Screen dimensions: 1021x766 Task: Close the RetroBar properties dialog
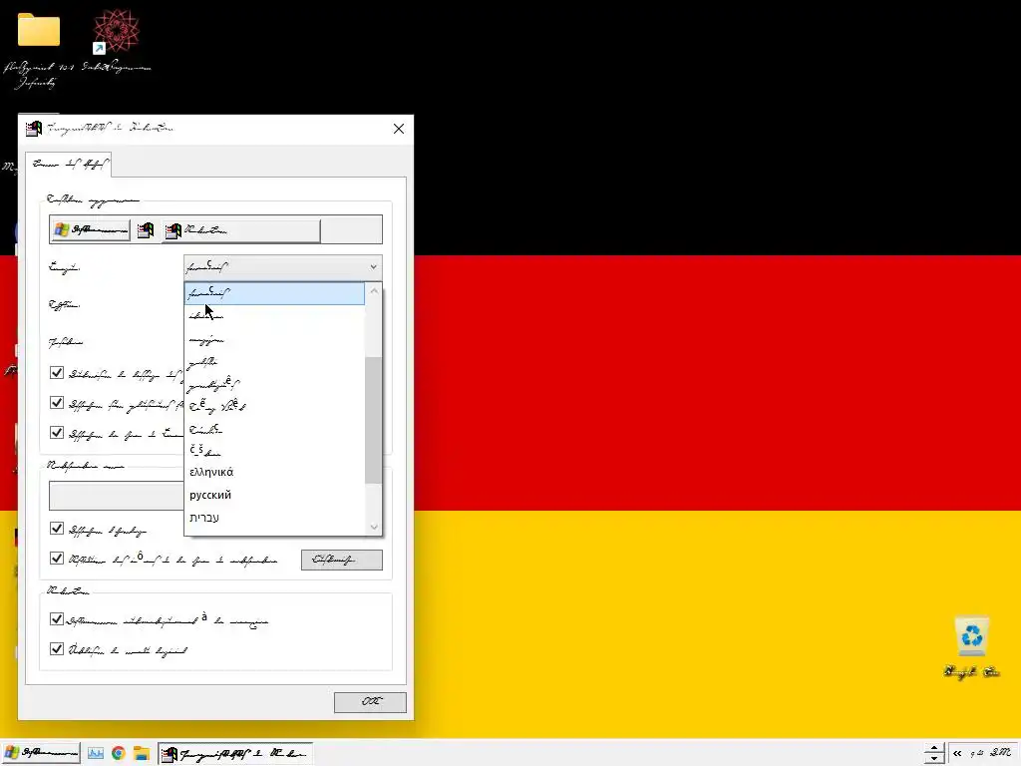(399, 129)
